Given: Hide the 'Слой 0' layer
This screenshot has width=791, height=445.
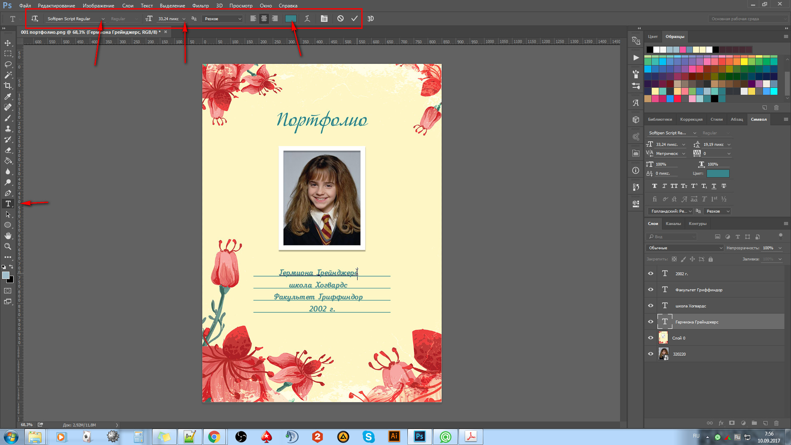Looking at the screenshot, I should pyautogui.click(x=651, y=338).
